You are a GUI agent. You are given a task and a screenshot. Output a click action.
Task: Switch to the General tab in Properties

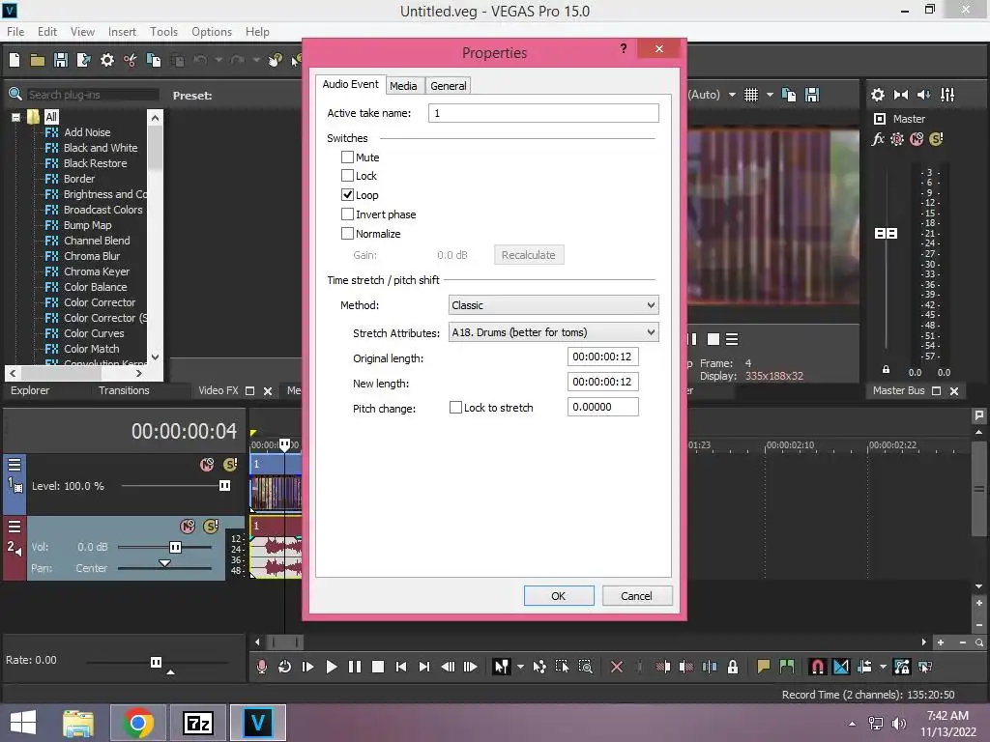click(449, 86)
